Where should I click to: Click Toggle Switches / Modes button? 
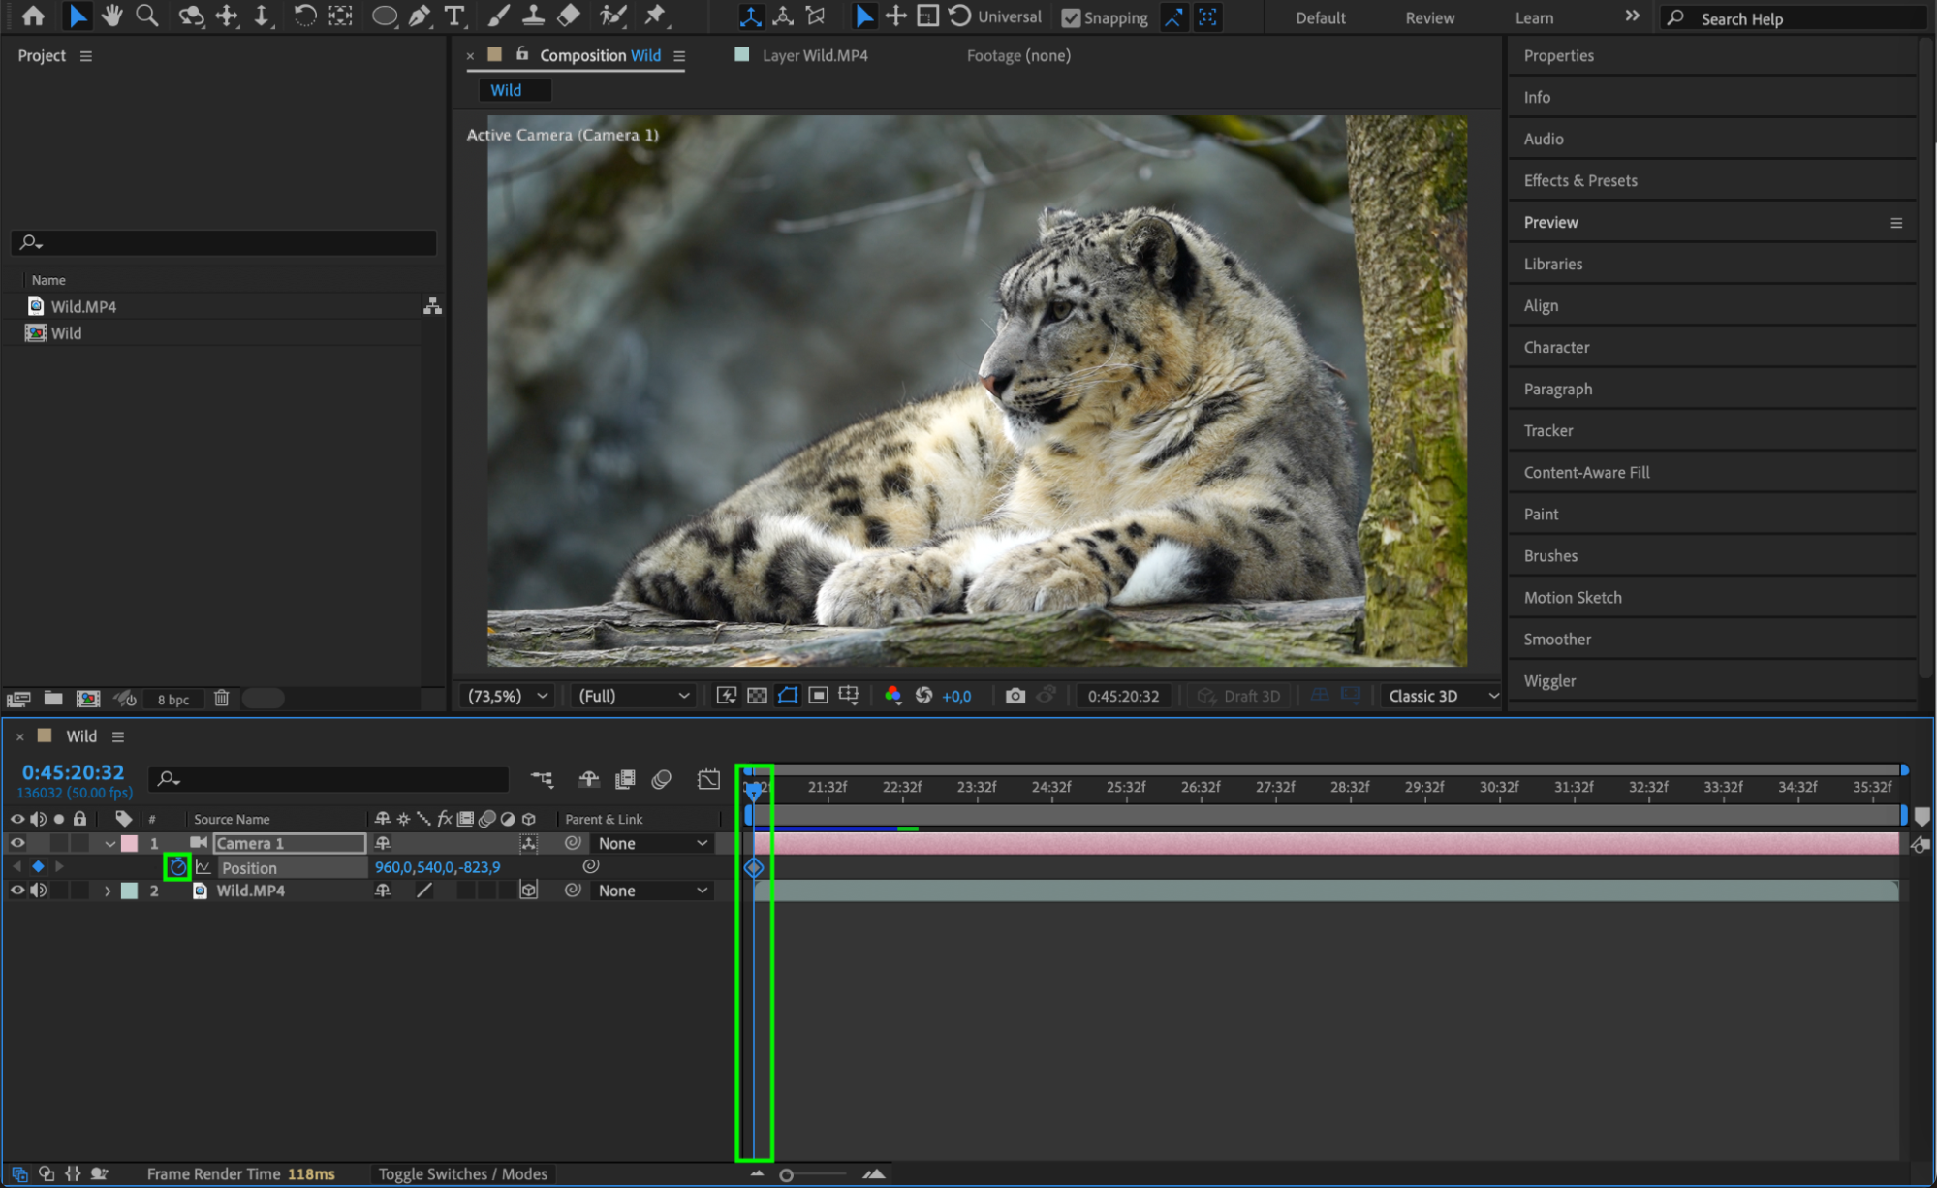[x=462, y=1173]
